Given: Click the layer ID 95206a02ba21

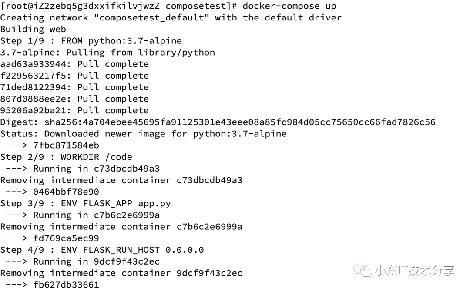Looking at the screenshot, I should point(36,110).
